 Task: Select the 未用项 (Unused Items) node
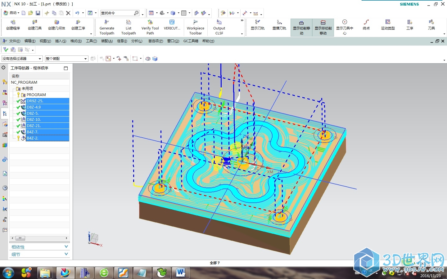pyautogui.click(x=27, y=89)
